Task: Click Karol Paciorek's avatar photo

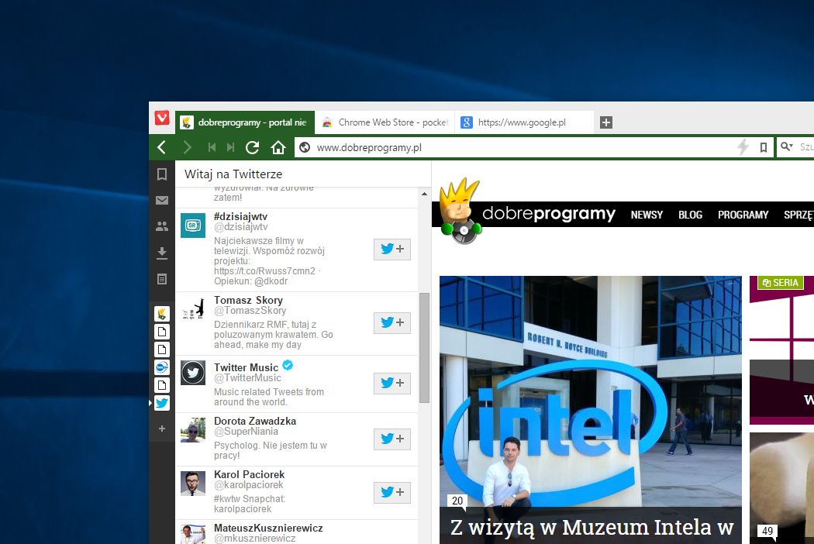Action: pyautogui.click(x=193, y=484)
